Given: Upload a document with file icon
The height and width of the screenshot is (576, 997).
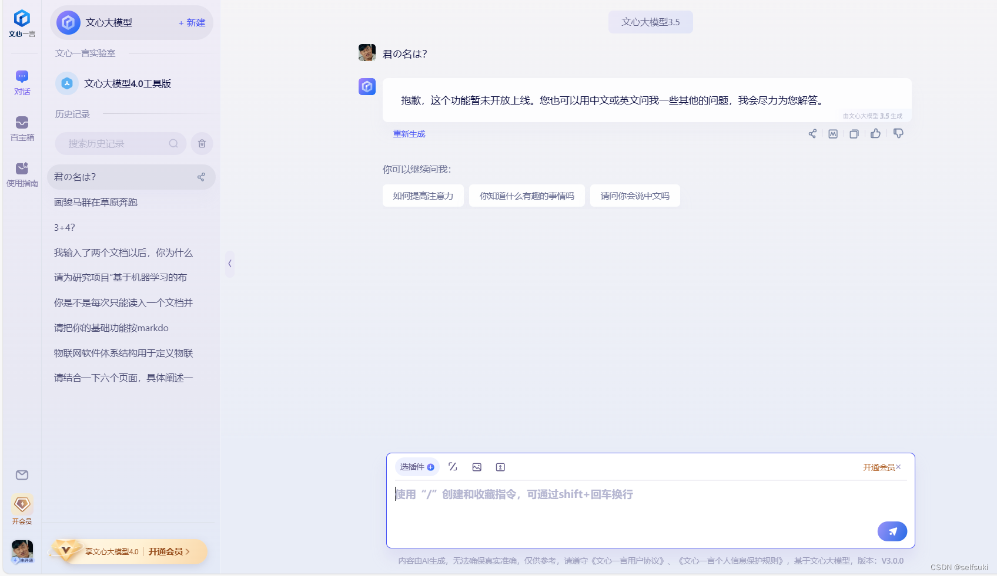Looking at the screenshot, I should click(500, 467).
